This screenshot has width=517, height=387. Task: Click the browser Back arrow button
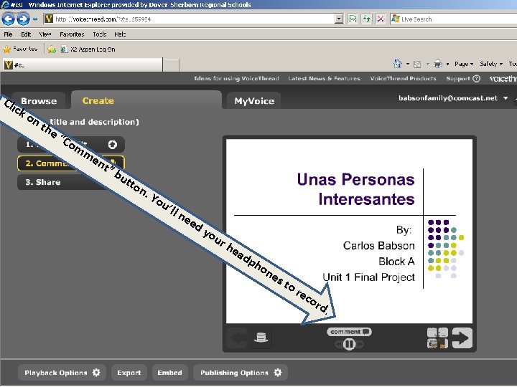click(x=8, y=19)
